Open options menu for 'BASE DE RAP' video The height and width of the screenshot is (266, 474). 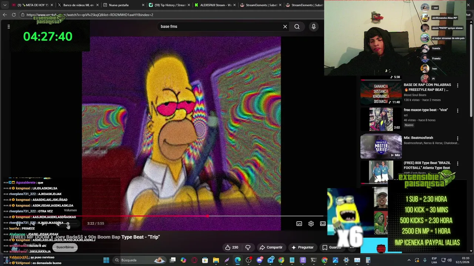point(458,86)
